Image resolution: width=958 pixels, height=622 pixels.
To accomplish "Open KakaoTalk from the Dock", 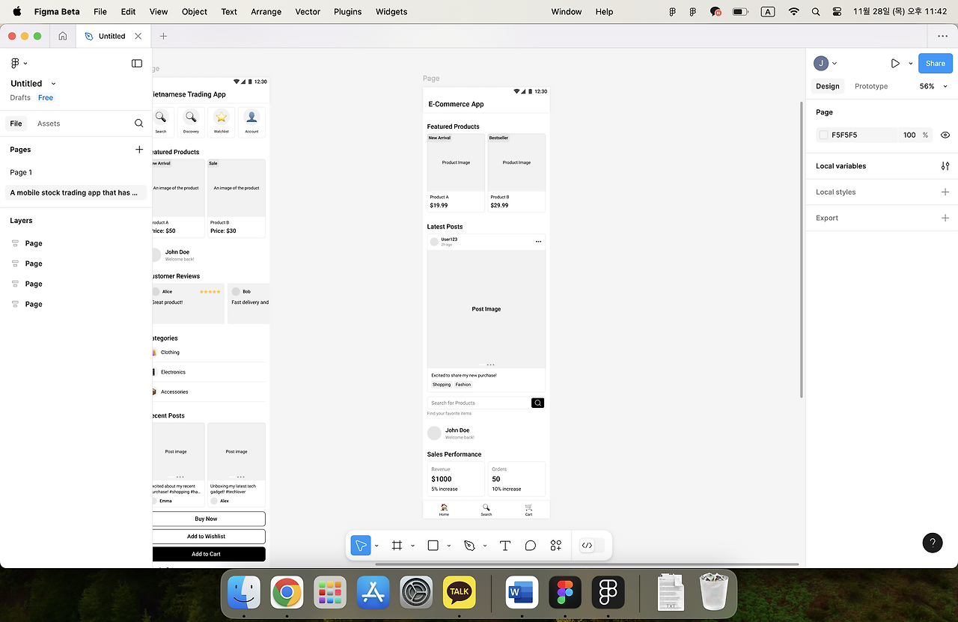I will (x=460, y=593).
